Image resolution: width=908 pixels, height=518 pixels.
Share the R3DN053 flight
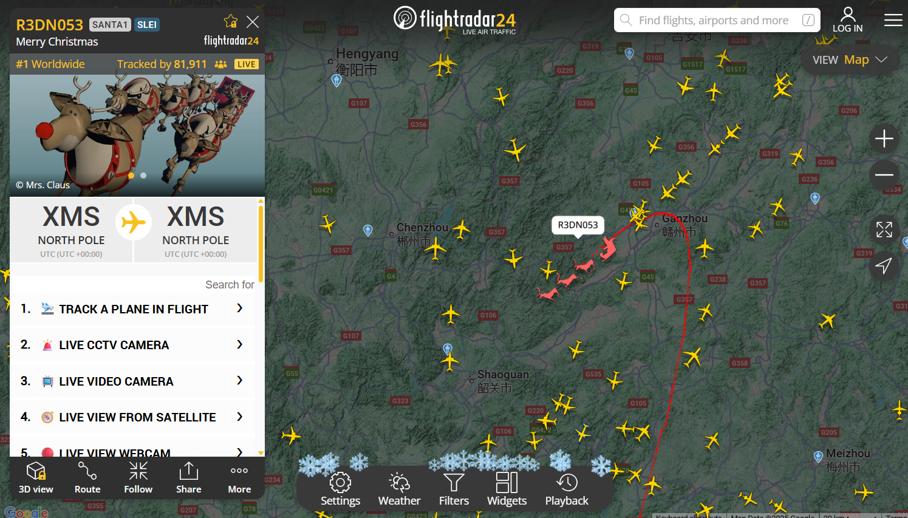pos(189,478)
